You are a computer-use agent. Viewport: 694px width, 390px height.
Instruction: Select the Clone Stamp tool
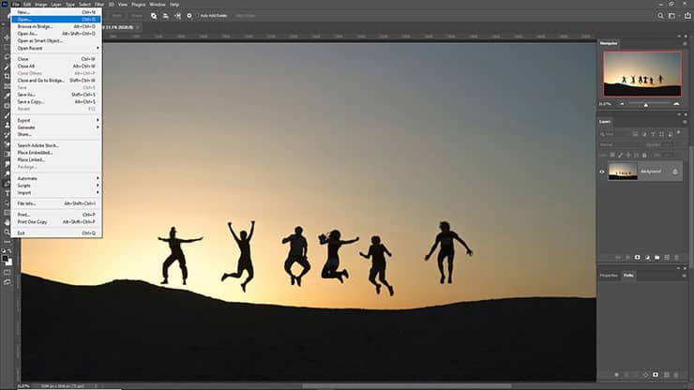click(x=7, y=126)
